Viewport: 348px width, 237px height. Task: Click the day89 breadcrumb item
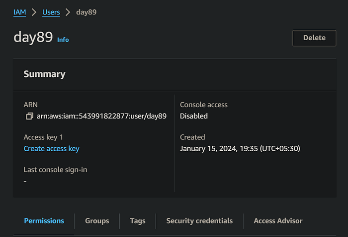[x=86, y=12]
